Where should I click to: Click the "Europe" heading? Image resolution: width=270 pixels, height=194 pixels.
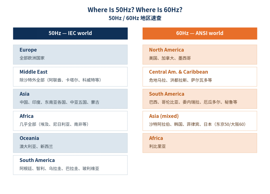28,50
